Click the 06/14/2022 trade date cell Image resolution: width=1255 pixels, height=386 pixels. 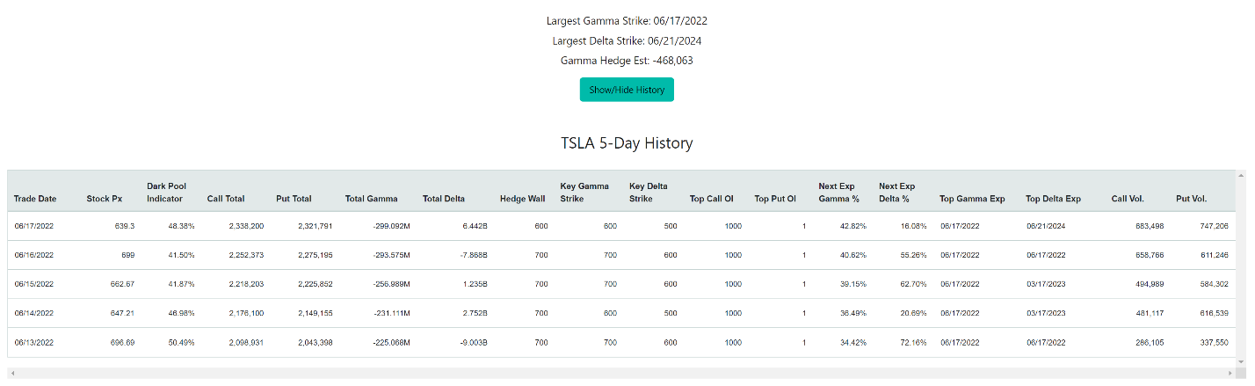(x=34, y=313)
